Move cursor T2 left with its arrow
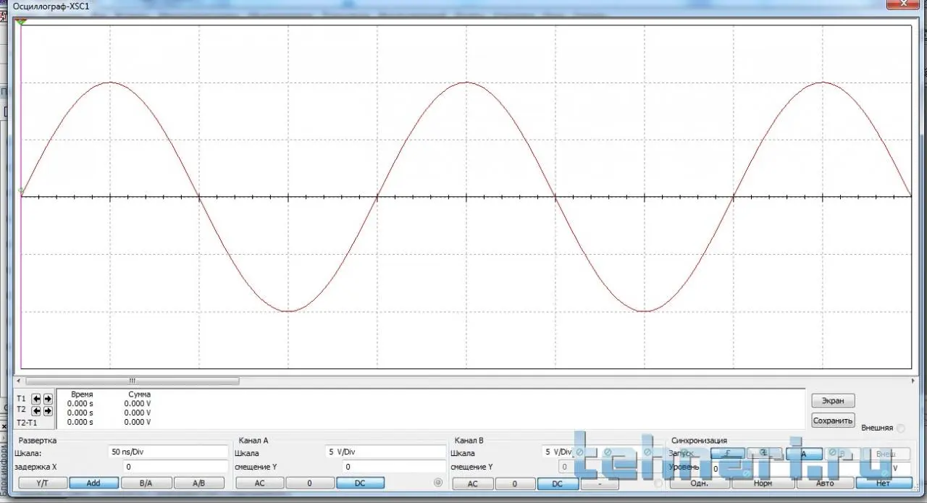Screen dimensions: 927x503 36,410
